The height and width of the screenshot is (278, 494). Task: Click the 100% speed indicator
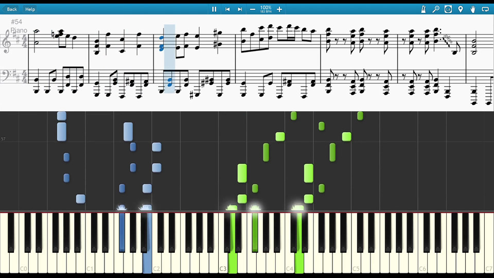(x=266, y=8)
